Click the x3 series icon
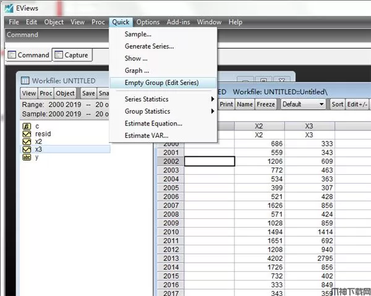 point(27,149)
